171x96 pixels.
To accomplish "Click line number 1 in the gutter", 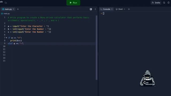I will click(5, 17).
